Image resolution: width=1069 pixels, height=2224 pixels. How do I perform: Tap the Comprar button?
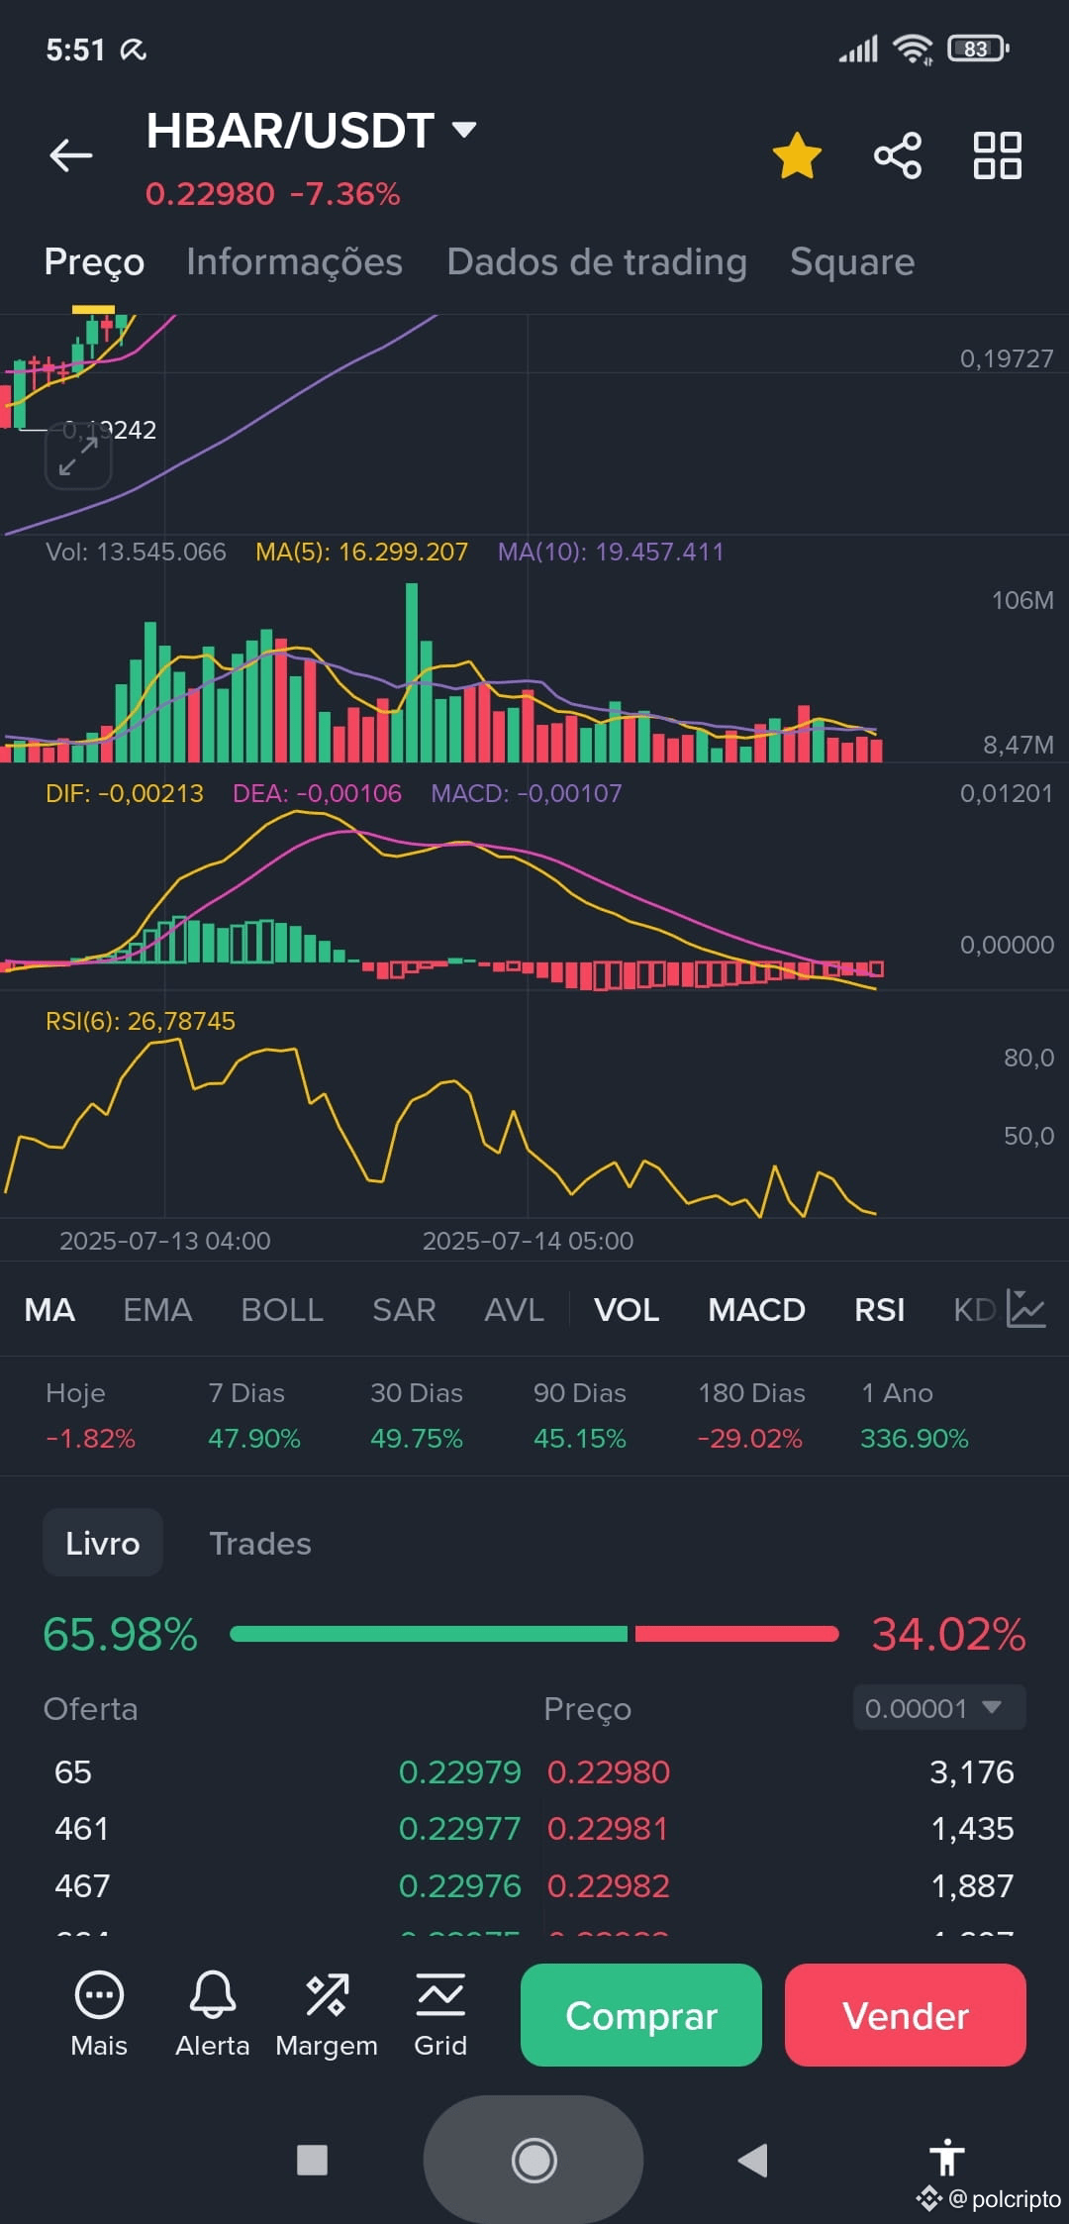tap(641, 2015)
